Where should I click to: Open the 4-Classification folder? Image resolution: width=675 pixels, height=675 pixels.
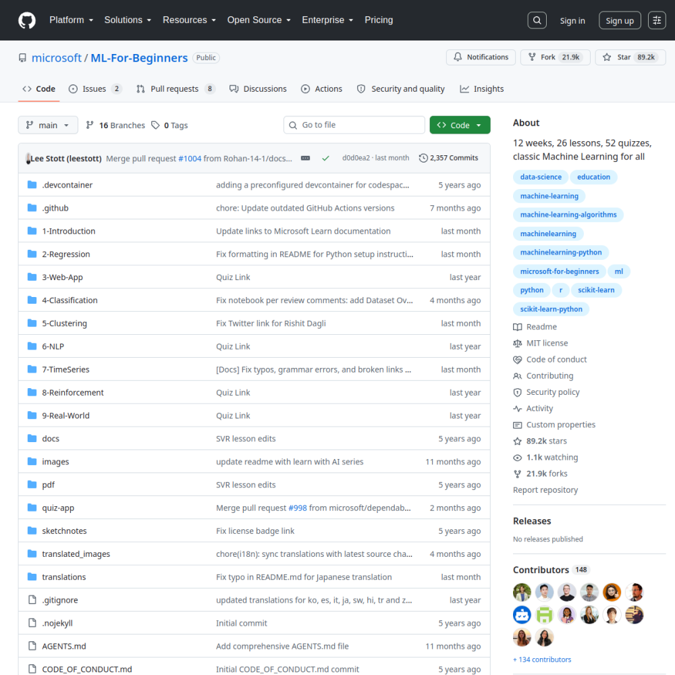pyautogui.click(x=70, y=300)
